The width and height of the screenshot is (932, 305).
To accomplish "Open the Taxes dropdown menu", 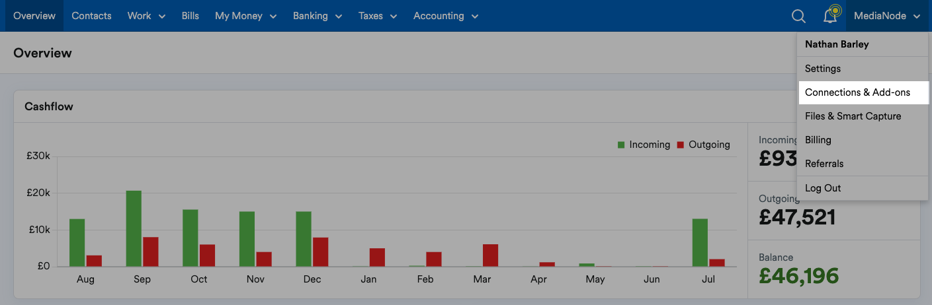I will pos(377,16).
